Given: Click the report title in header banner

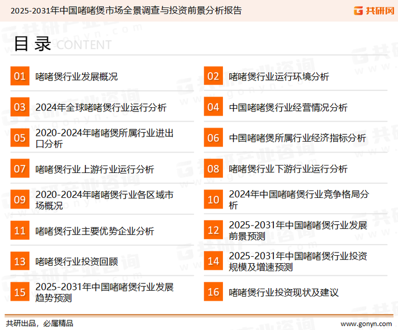Looking at the screenshot, I should pyautogui.click(x=126, y=11).
